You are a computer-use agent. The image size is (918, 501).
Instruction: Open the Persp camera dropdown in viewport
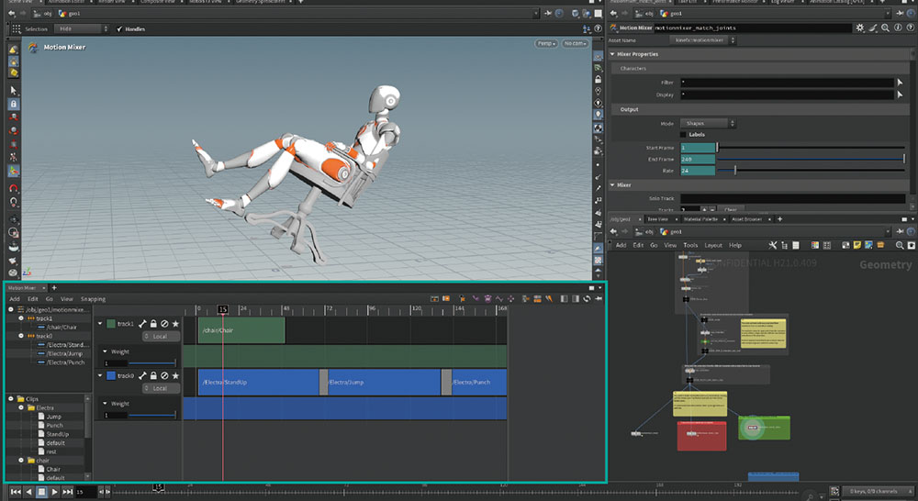tap(546, 43)
